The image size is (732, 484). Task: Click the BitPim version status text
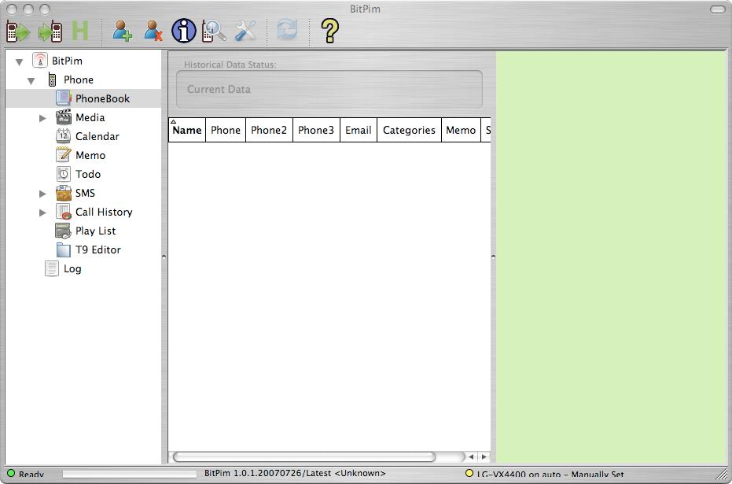(x=295, y=473)
